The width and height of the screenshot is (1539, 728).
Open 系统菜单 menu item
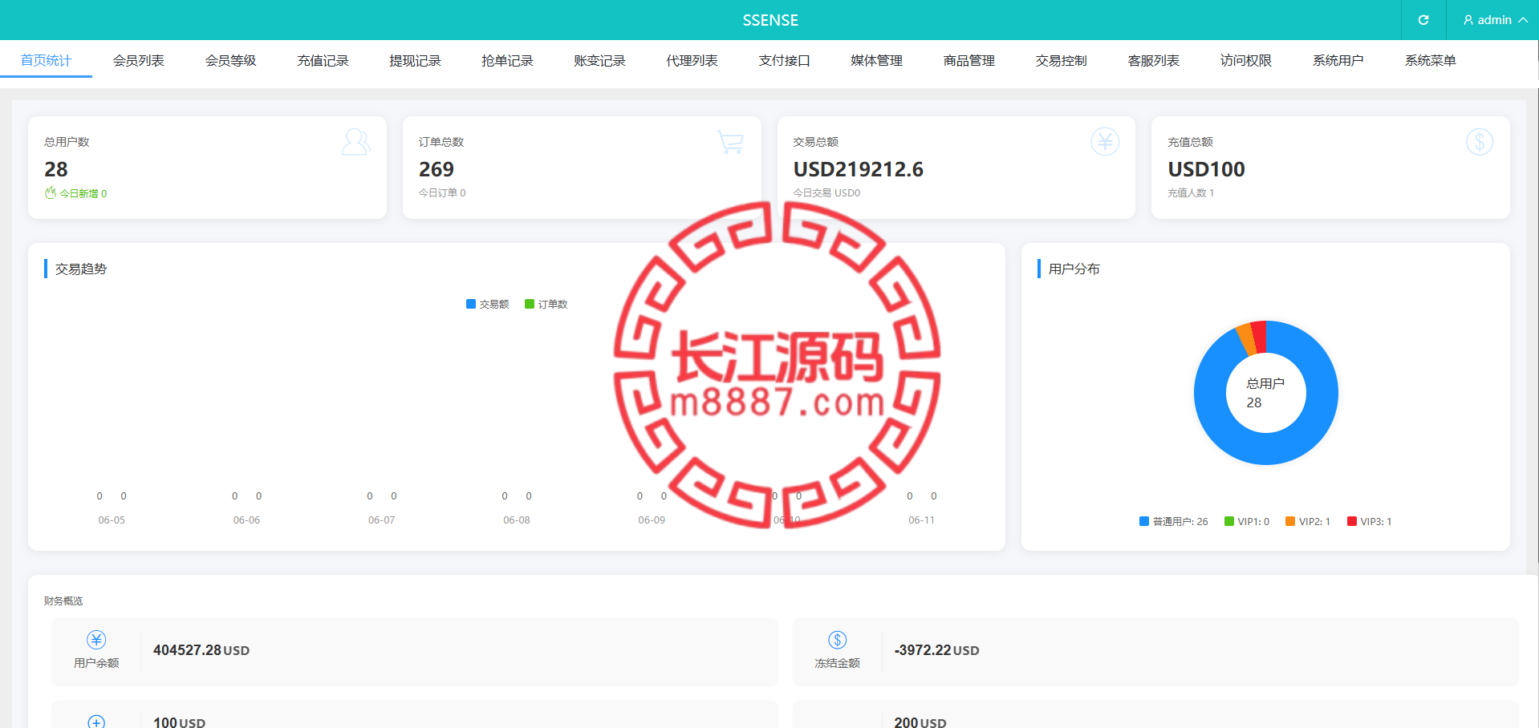(1430, 60)
